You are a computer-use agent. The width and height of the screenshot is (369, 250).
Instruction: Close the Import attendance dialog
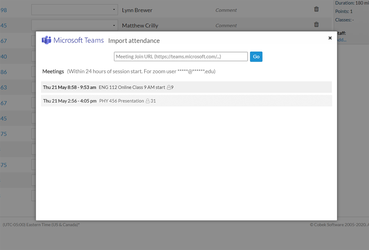click(x=330, y=38)
